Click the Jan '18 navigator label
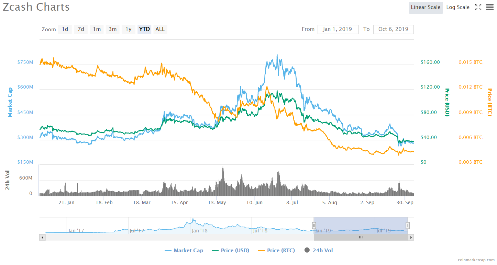 coord(200,230)
